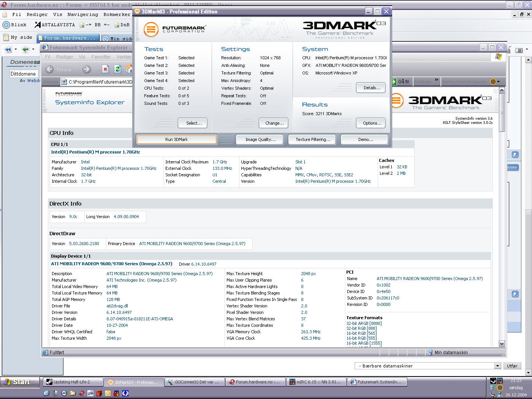532x399 pixels.
Task: Open the Vis menu in SystemInfo Explorer
Action: tap(82, 57)
